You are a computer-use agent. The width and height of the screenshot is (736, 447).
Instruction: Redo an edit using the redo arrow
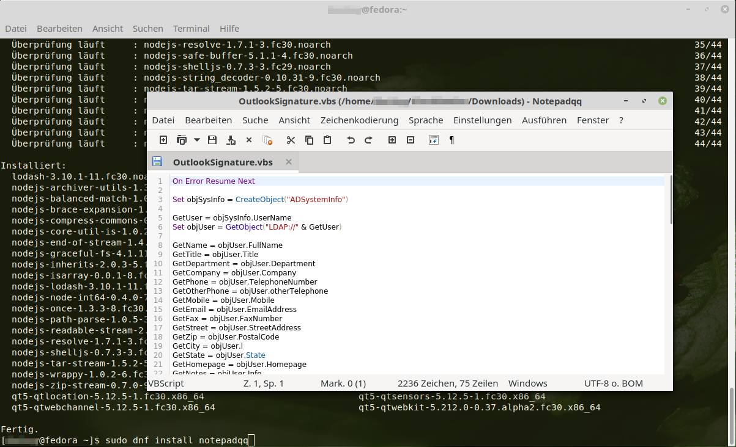click(x=368, y=140)
